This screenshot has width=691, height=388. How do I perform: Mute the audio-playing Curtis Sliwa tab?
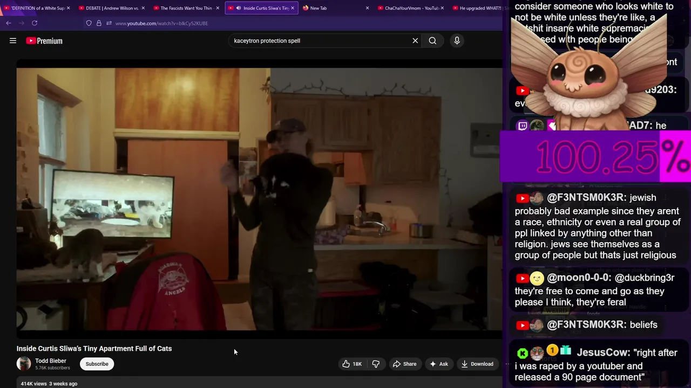click(238, 8)
